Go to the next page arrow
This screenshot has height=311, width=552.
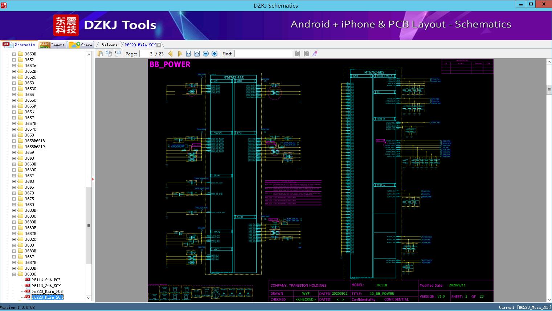click(x=180, y=54)
